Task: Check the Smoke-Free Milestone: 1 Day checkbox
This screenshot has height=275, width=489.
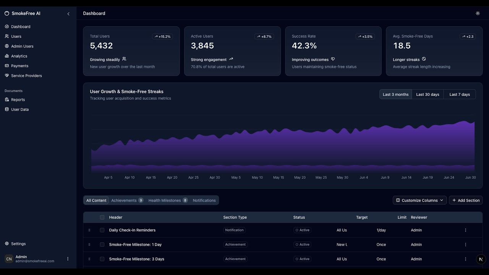Action: (x=102, y=245)
